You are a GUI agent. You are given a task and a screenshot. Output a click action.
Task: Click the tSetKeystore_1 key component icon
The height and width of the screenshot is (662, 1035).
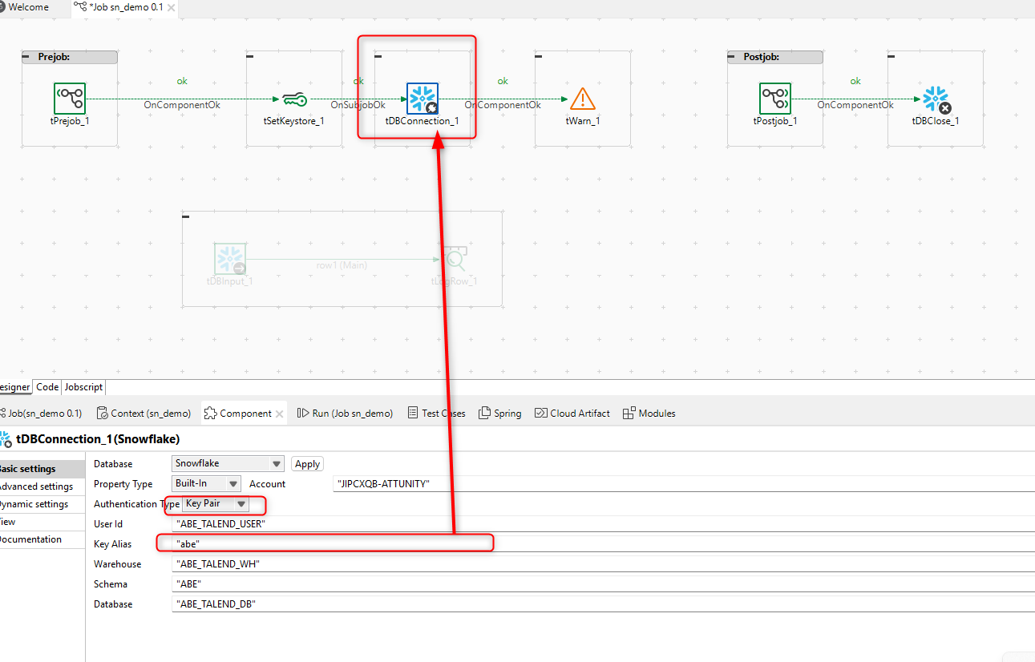click(x=294, y=99)
